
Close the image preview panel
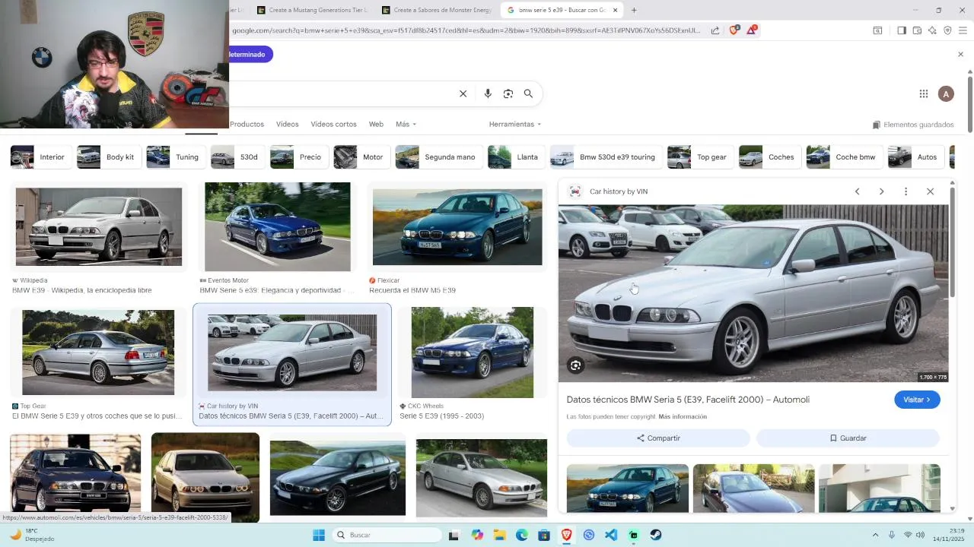click(930, 191)
